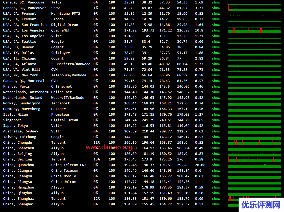Open show link for Fremont Linode
The image size is (284, 212).
coord(216,19)
